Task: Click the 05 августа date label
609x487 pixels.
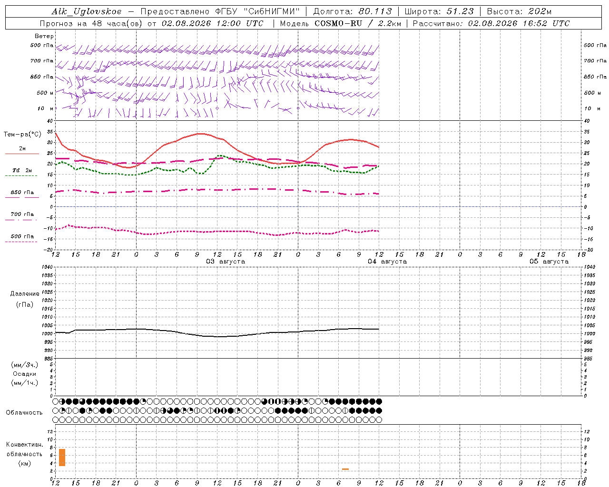Action: coord(549,262)
